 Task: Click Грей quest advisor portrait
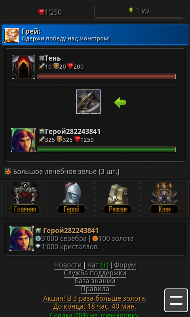click(x=12, y=35)
